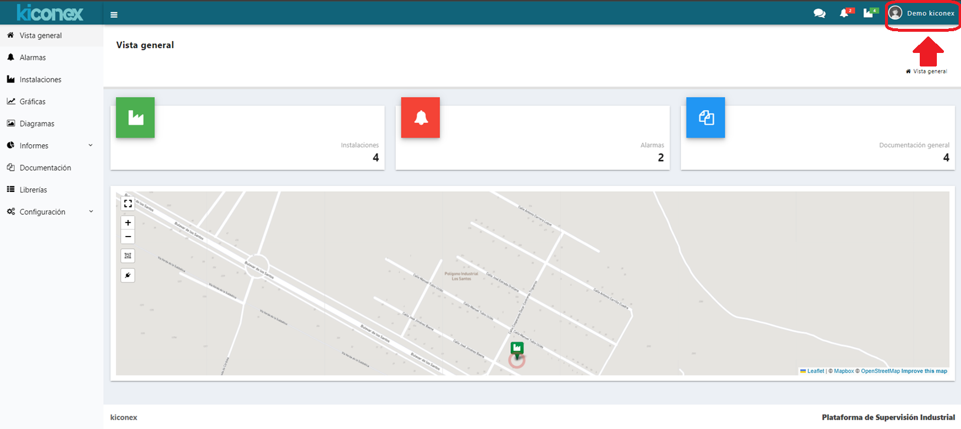This screenshot has height=429, width=961.
Task: Go to Alarmas in sidebar
Action: tap(32, 58)
